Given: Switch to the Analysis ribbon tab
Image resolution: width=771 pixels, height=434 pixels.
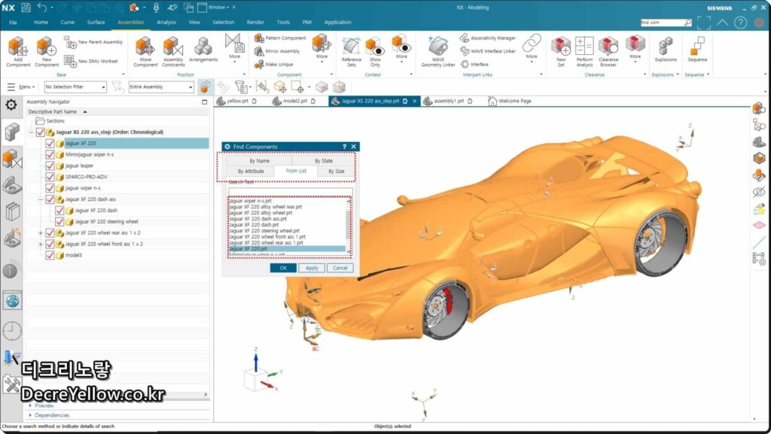Looking at the screenshot, I should coord(166,23).
